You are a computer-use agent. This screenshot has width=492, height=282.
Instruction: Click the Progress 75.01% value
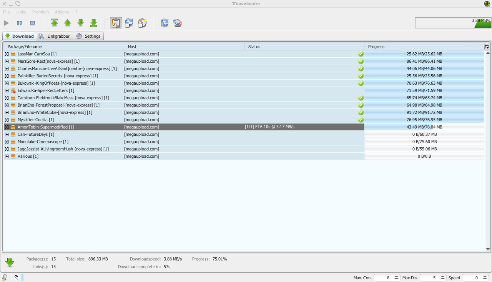click(x=220, y=259)
